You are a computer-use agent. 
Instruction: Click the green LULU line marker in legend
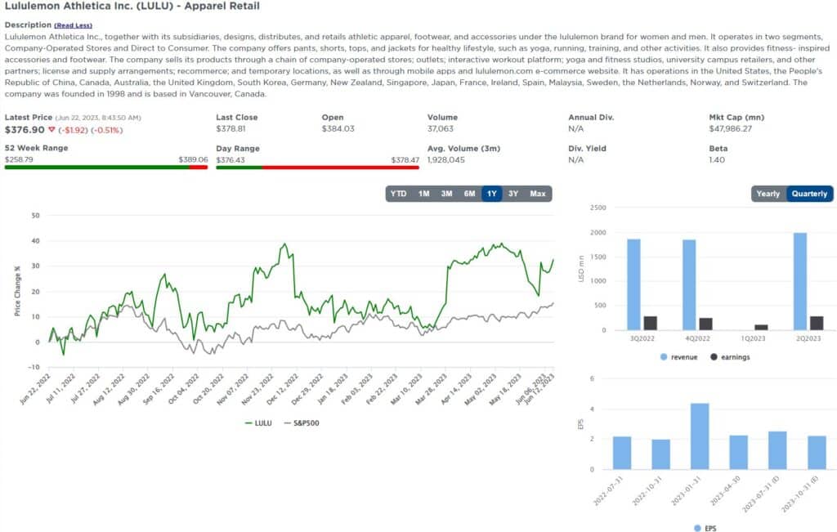(248, 423)
